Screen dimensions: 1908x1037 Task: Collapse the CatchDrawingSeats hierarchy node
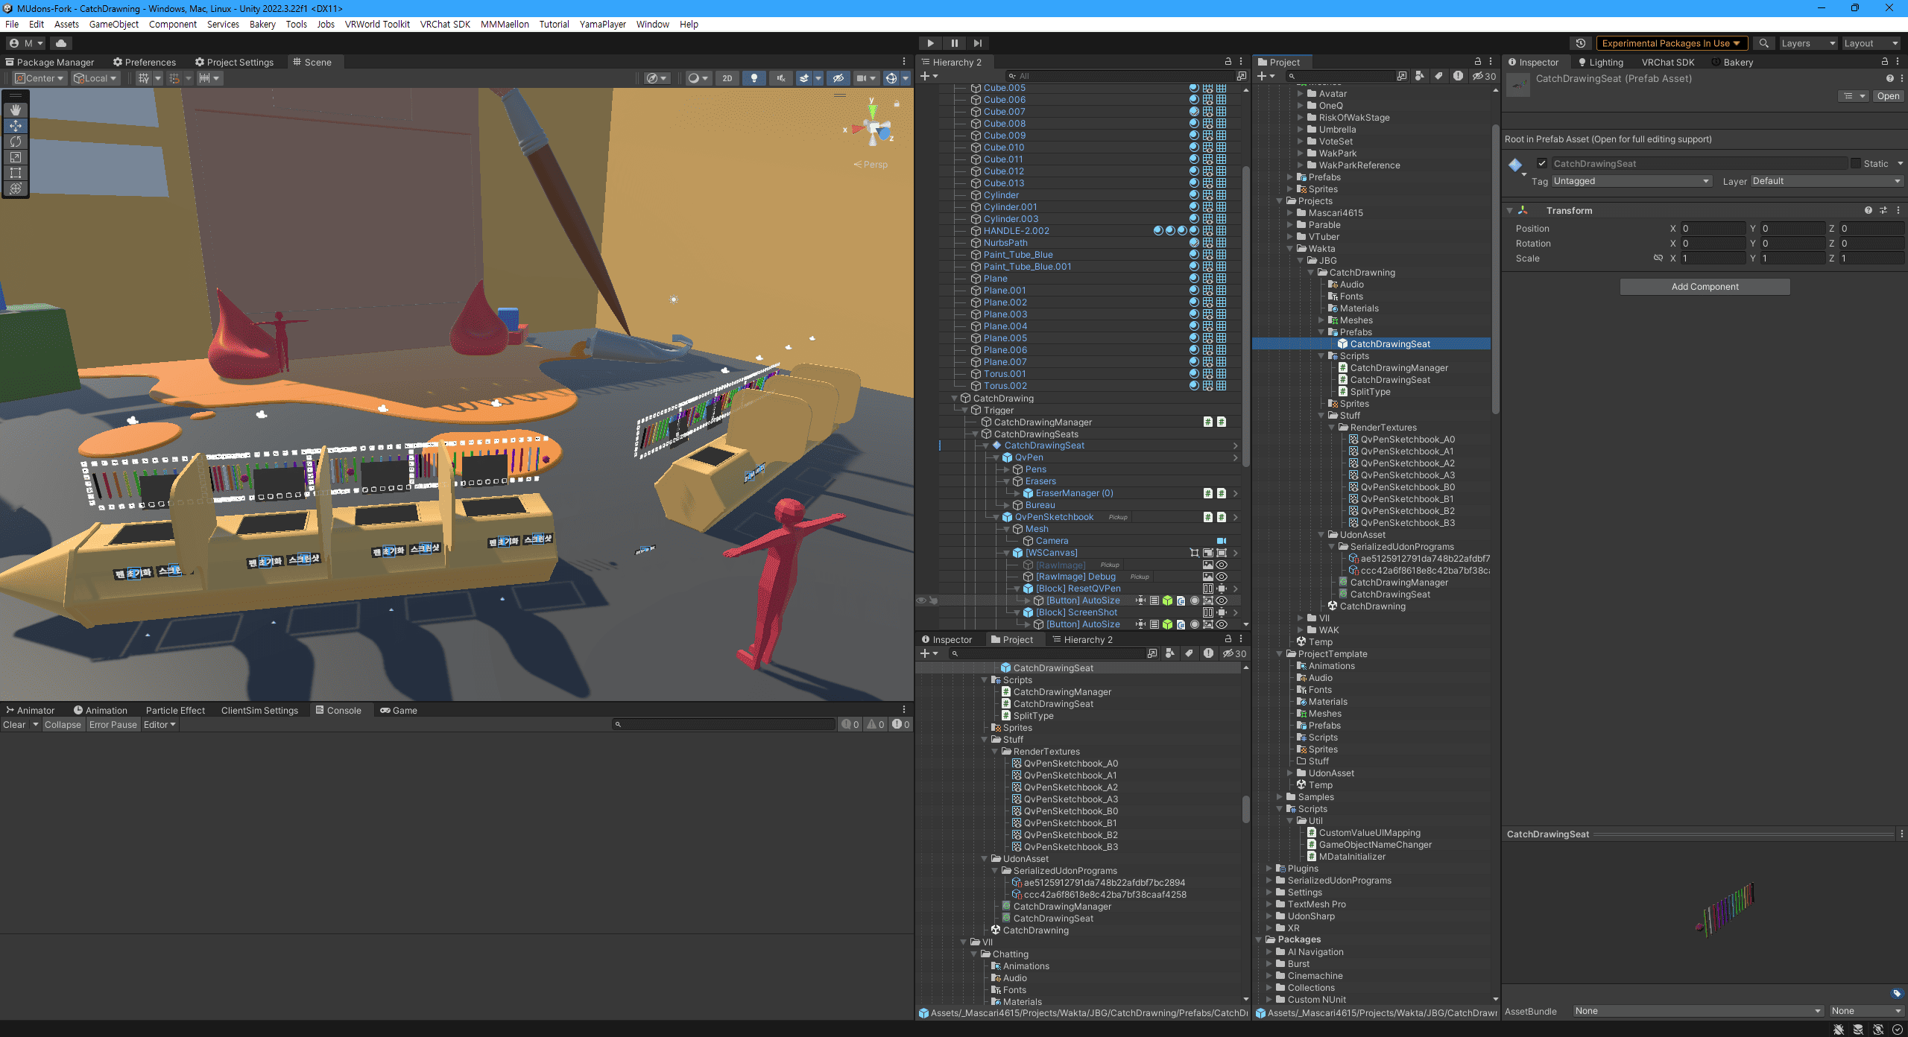pos(975,434)
